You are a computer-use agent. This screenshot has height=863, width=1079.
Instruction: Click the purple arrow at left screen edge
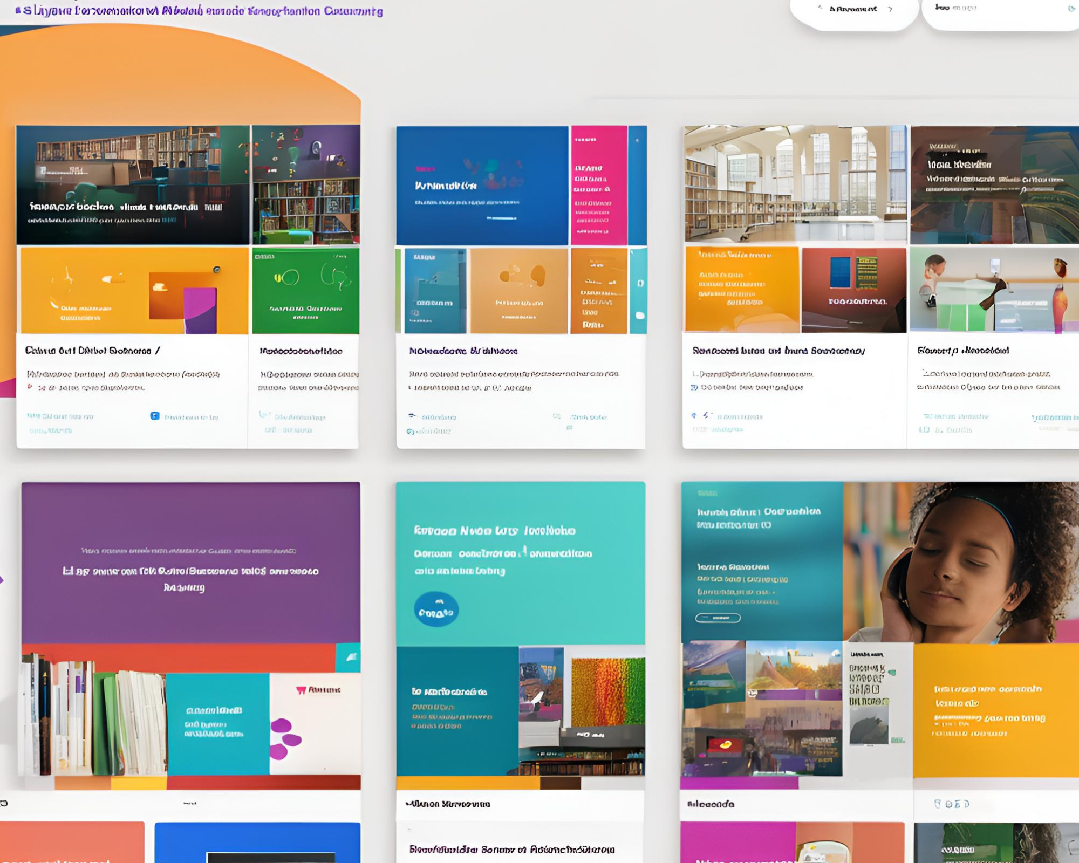point(2,580)
